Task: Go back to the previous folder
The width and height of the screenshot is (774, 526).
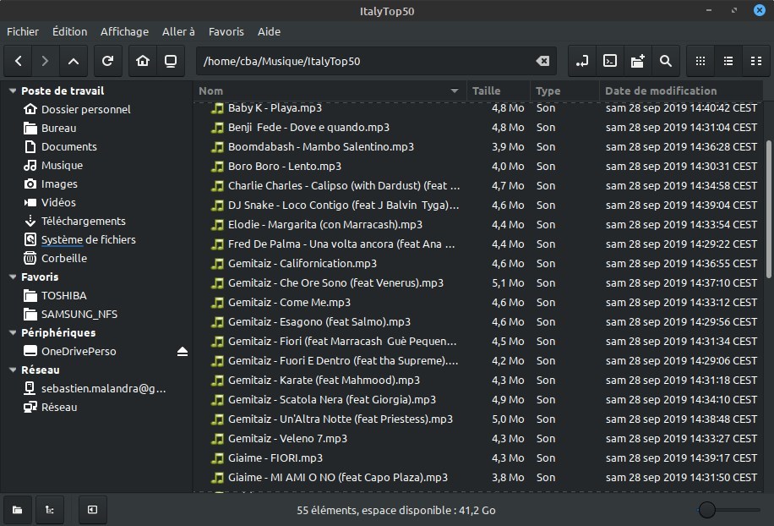Action: click(19, 61)
